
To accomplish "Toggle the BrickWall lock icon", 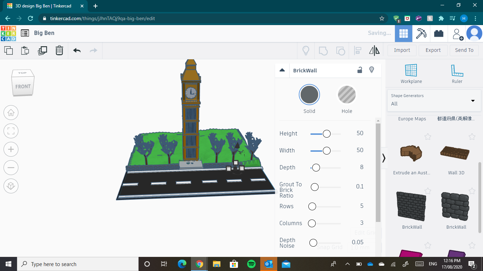I will 360,70.
